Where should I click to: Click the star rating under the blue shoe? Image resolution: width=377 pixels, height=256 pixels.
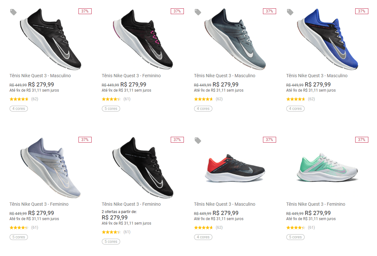(x=296, y=99)
